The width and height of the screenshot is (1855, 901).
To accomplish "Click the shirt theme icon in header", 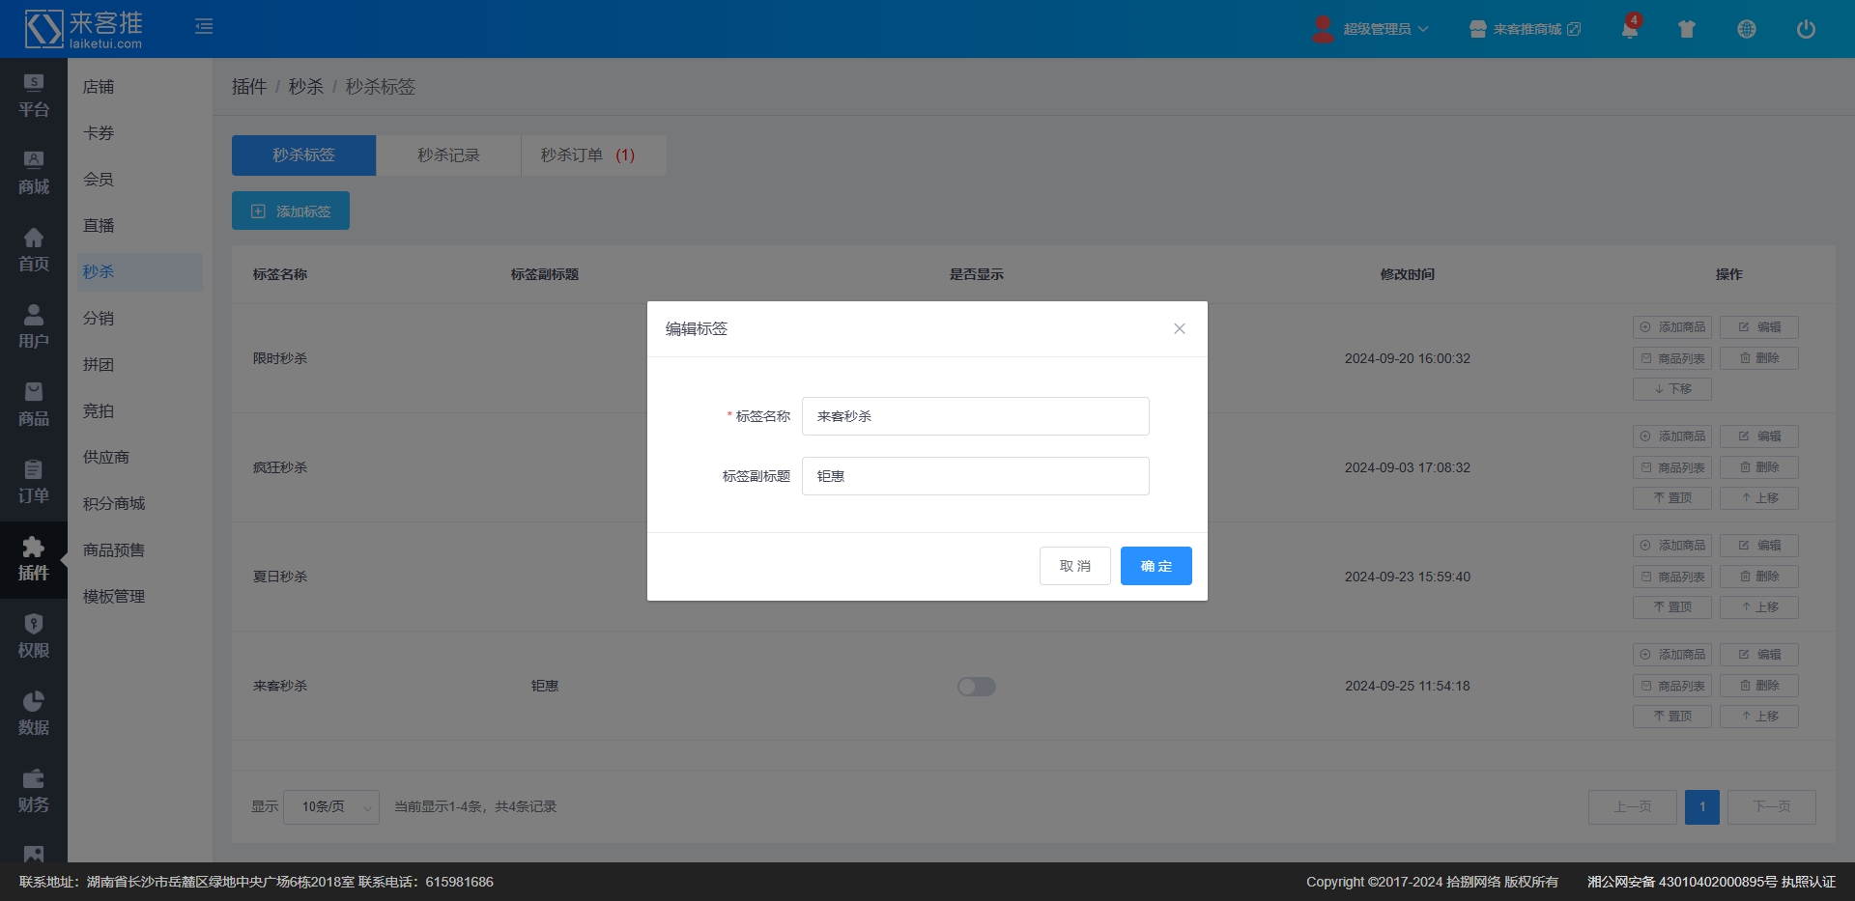I will click(1687, 29).
